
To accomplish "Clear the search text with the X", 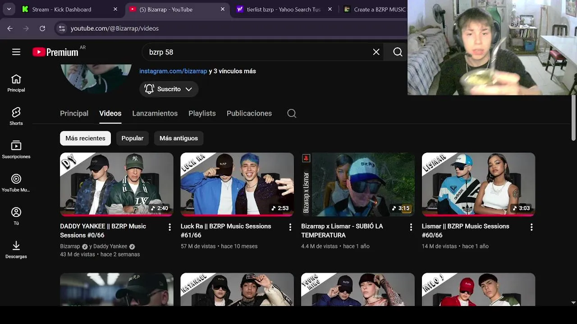I will pyautogui.click(x=376, y=52).
